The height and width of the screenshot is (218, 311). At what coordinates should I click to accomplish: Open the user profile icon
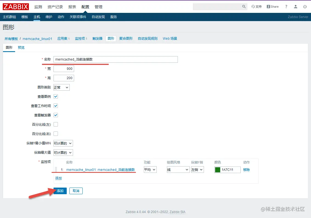pyautogui.click(x=296, y=7)
